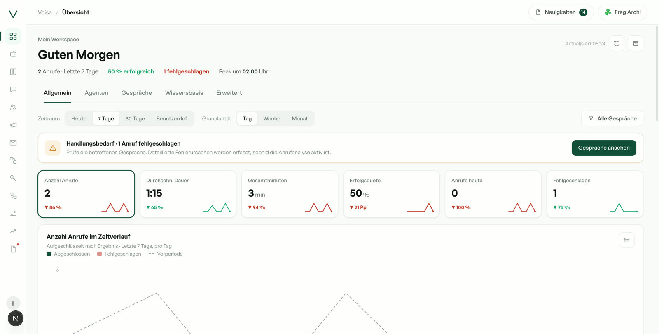Click the warning triangle icon in alert

53,148
